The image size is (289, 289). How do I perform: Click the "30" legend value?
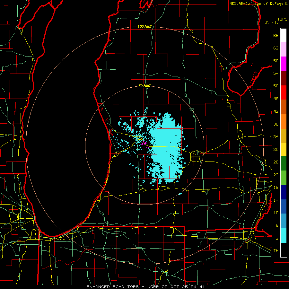coord(276,149)
